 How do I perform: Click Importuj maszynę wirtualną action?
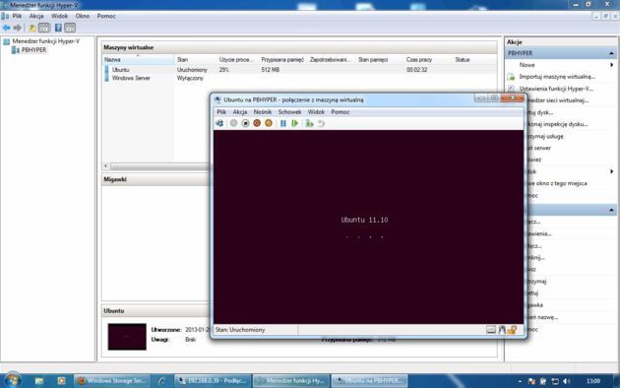click(x=557, y=77)
